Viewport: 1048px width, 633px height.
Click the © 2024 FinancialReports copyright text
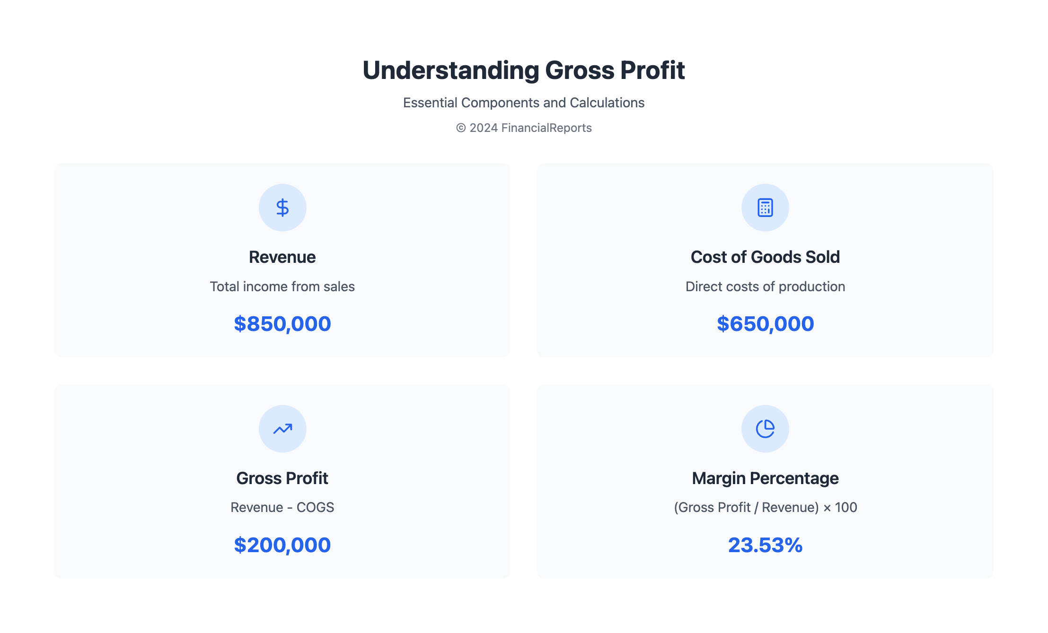pyautogui.click(x=524, y=128)
